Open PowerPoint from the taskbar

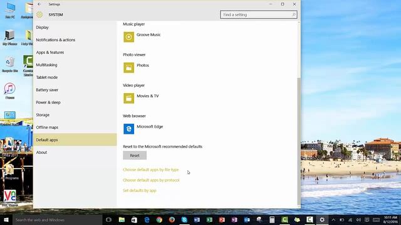pyautogui.click(x=222, y=219)
